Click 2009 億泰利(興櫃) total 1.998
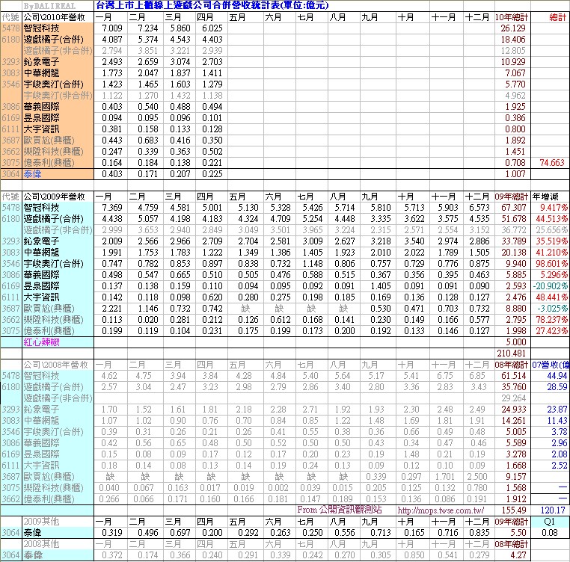 516,331
